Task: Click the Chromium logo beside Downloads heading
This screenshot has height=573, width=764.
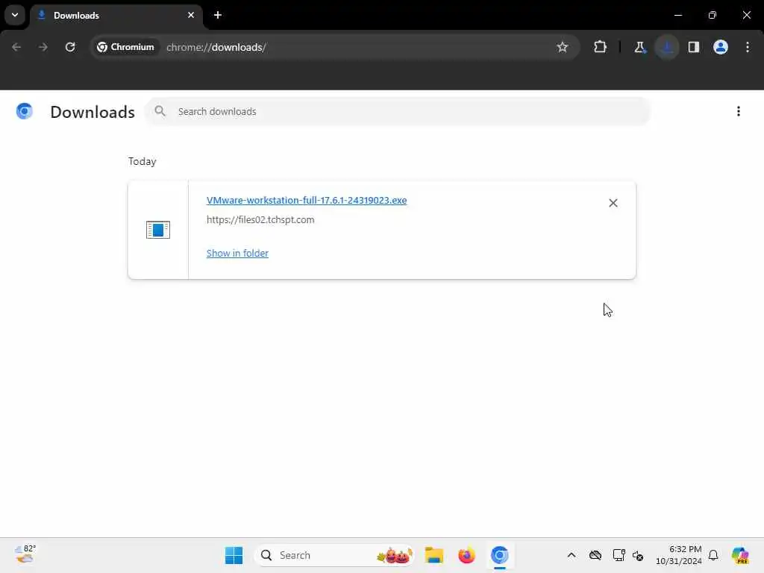Action: pyautogui.click(x=25, y=112)
